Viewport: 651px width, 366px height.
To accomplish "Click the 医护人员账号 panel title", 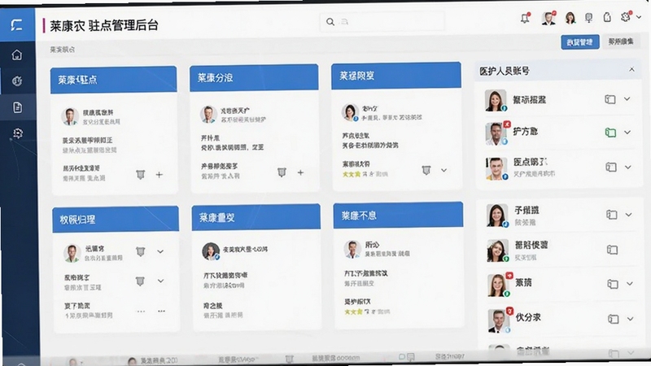I will 505,71.
